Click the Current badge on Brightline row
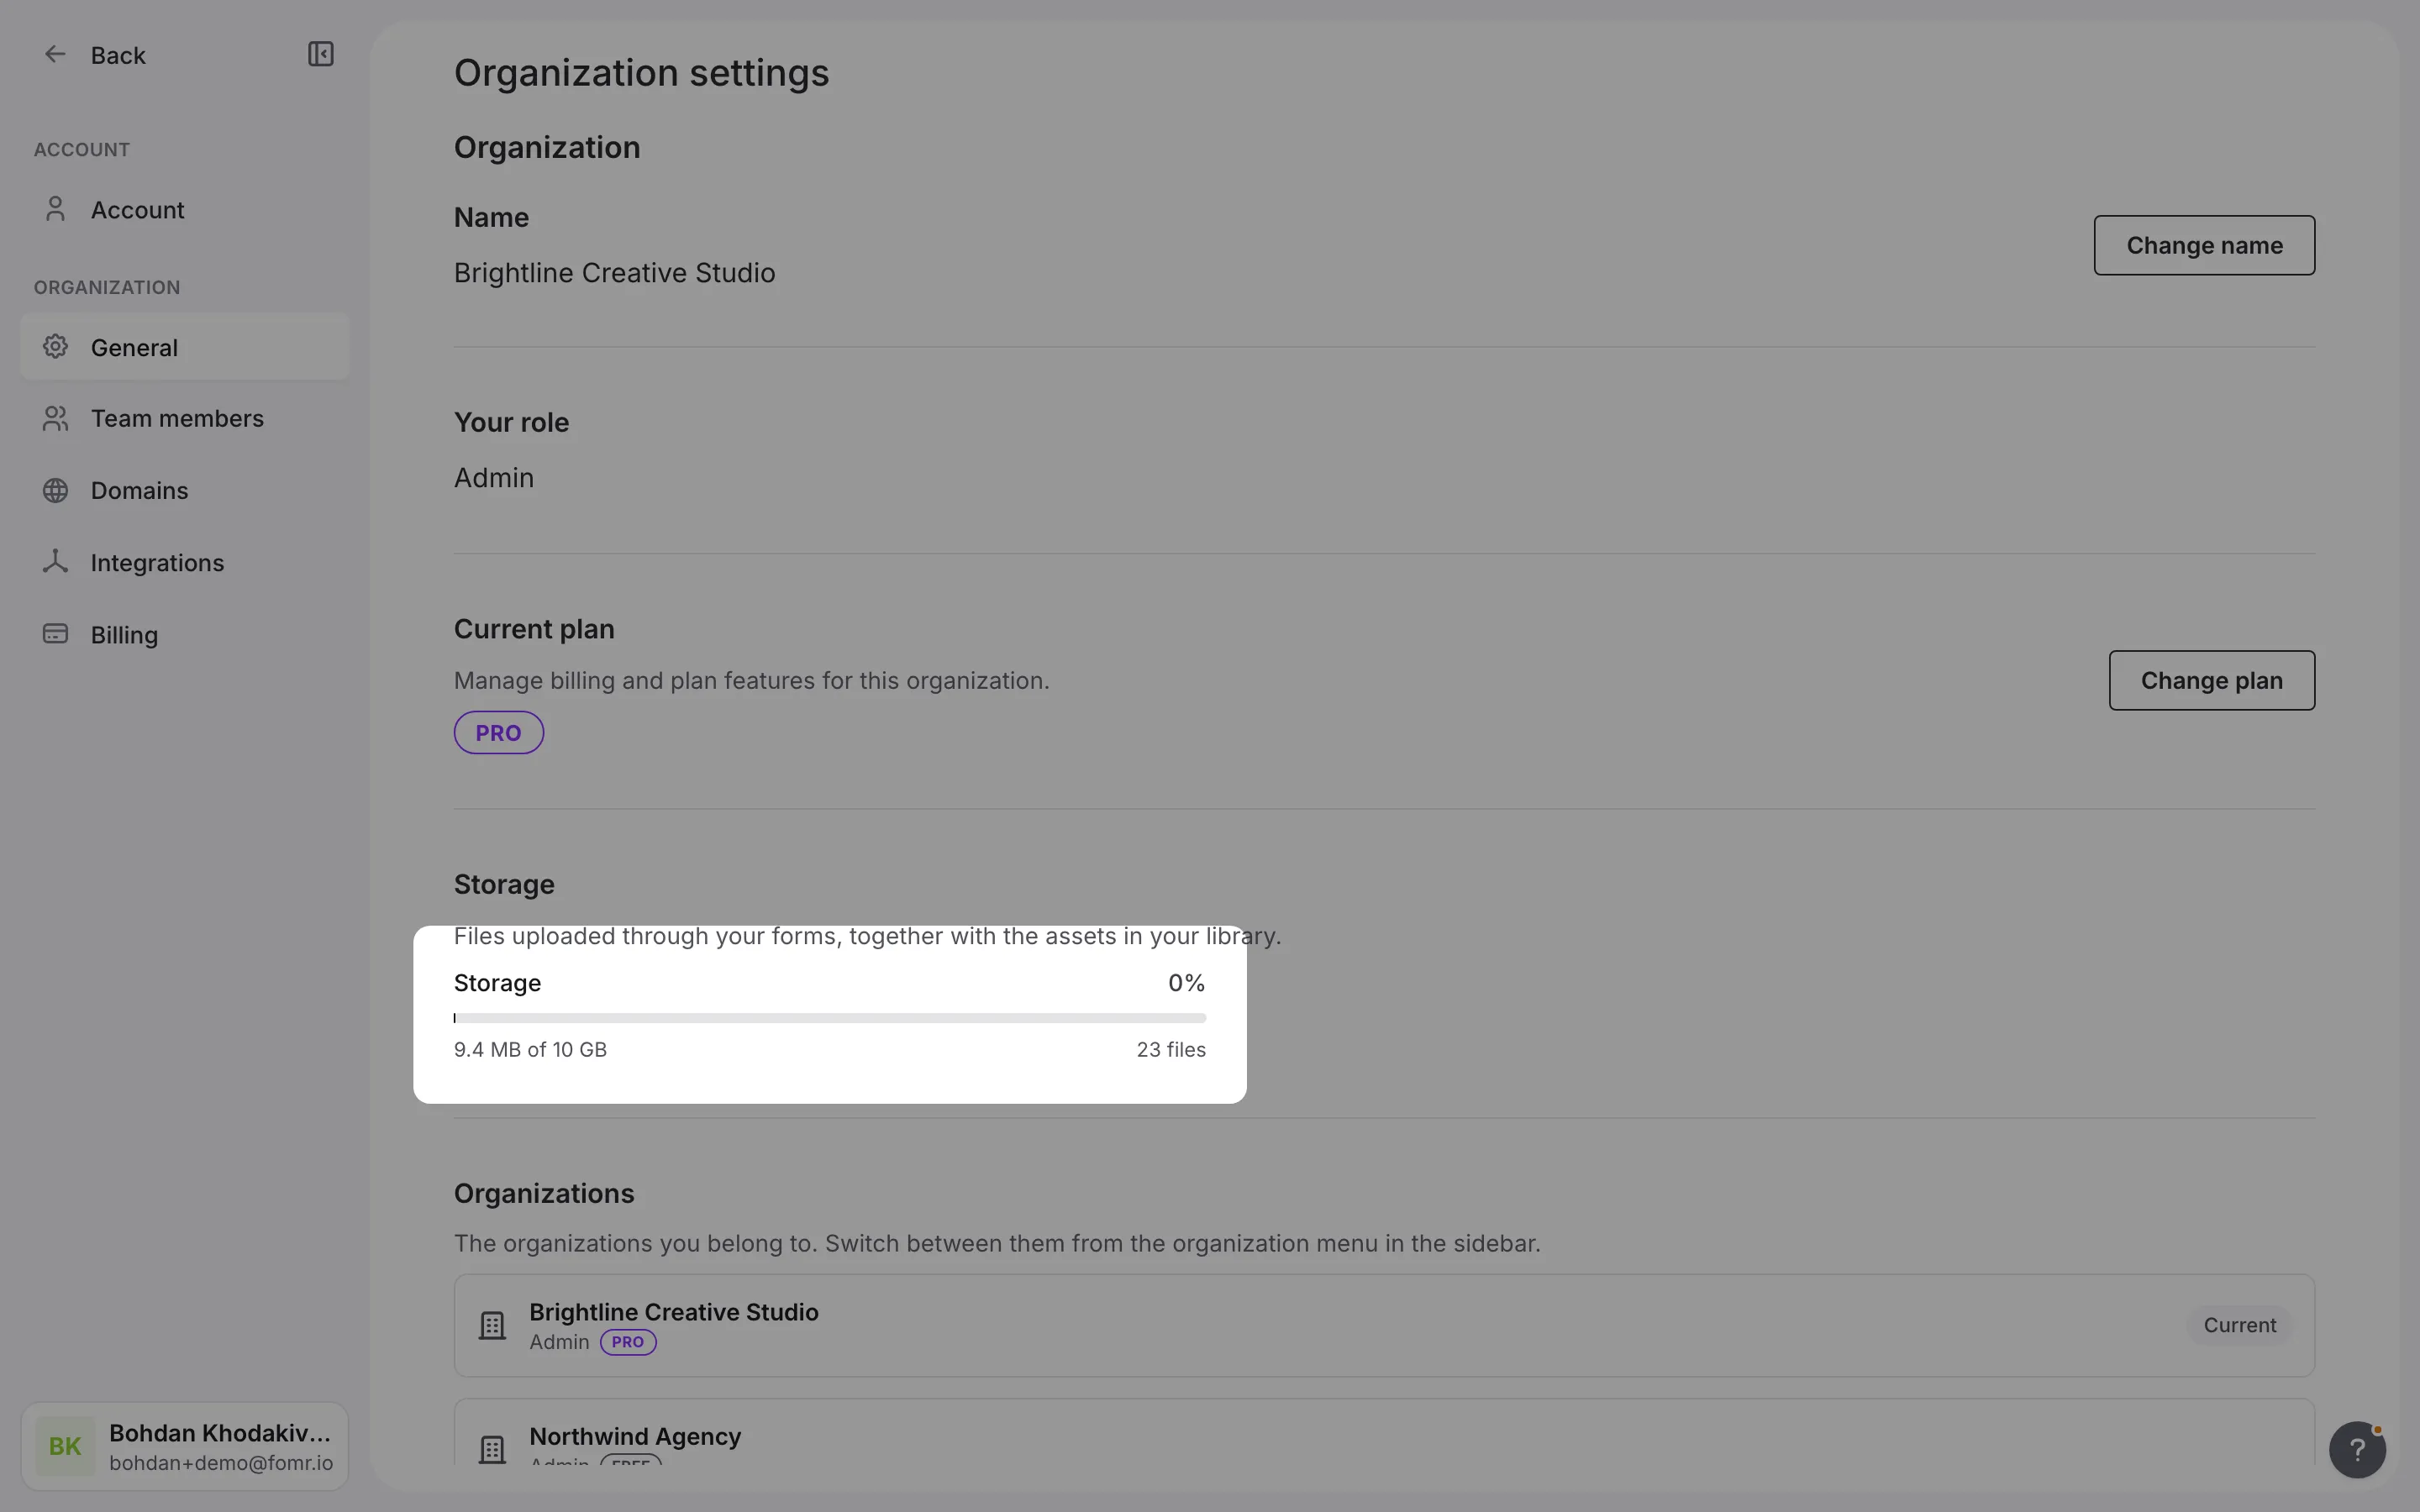 (2239, 1325)
